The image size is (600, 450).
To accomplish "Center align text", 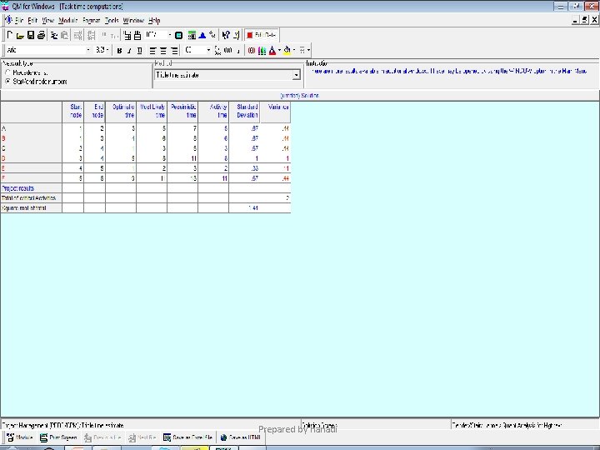I will (x=163, y=50).
